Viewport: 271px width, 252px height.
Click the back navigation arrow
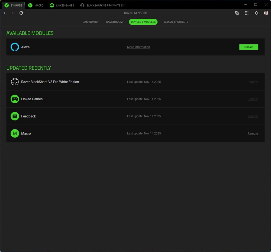point(4,13)
